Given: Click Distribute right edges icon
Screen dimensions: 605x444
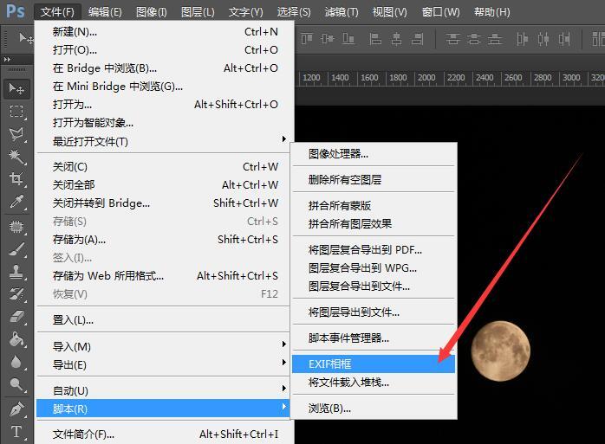Looking at the screenshot, I should pyautogui.click(x=564, y=39).
